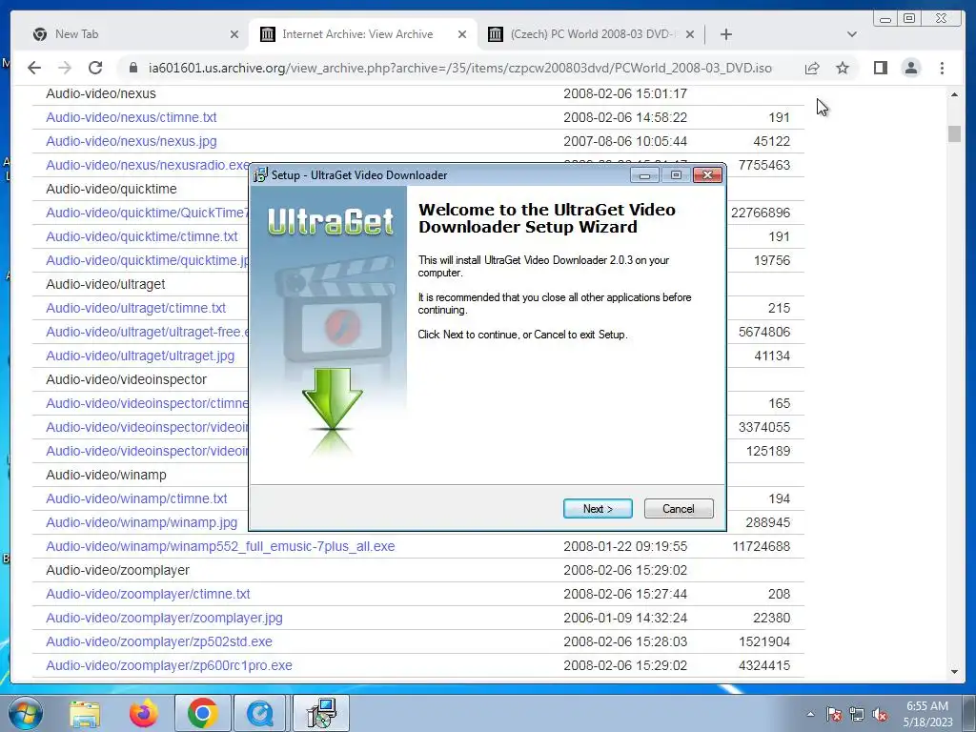Click Audio-video/zoomplayer folder text

[117, 570]
